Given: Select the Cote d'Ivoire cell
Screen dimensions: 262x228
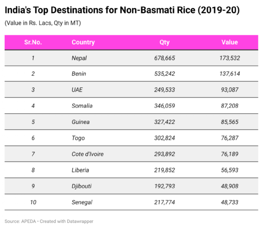Looking at the screenshot, I should pyautogui.click(x=88, y=154).
